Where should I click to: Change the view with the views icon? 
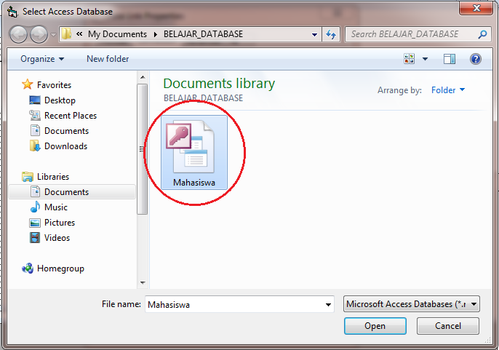click(410, 59)
